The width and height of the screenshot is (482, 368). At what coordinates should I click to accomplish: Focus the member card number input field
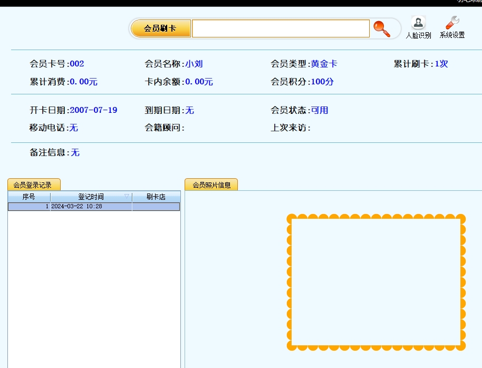281,28
